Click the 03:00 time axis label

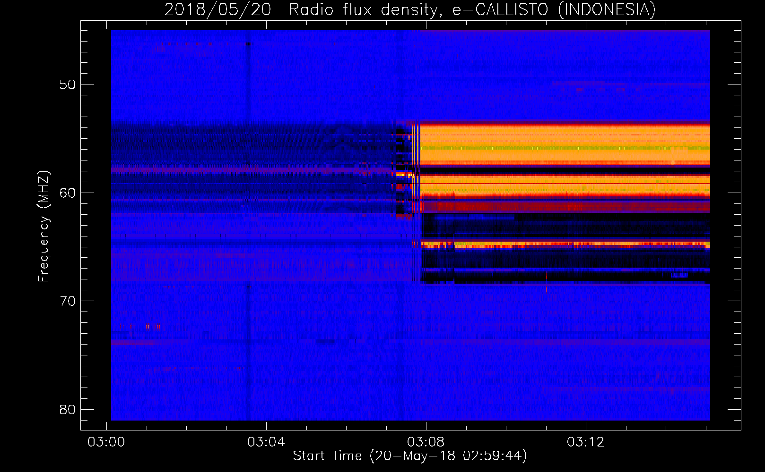click(x=107, y=442)
